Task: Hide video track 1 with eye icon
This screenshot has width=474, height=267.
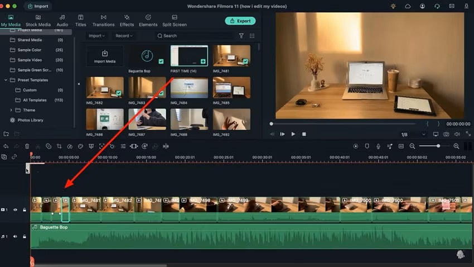Action: 15,209
